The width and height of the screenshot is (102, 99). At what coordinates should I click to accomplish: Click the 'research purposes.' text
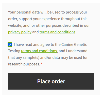coord(24,64)
